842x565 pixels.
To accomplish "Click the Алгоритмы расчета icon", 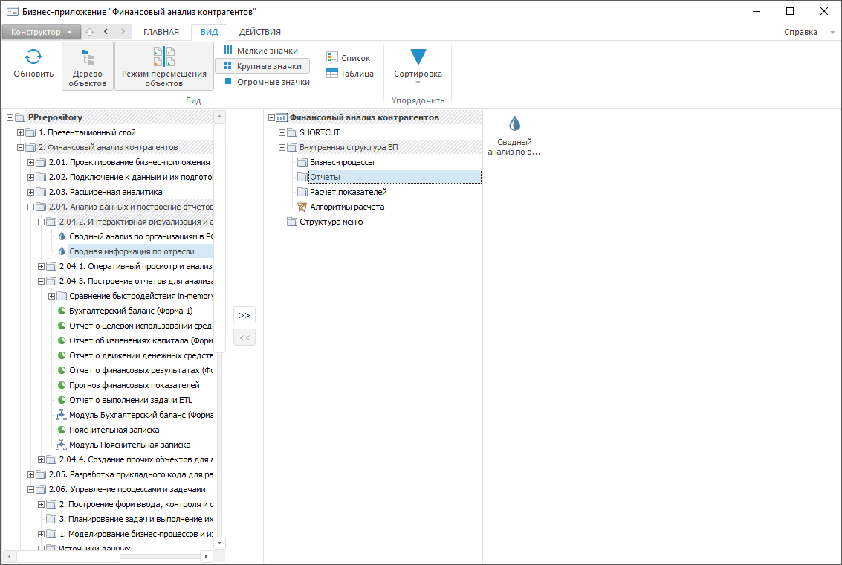I will [x=302, y=207].
